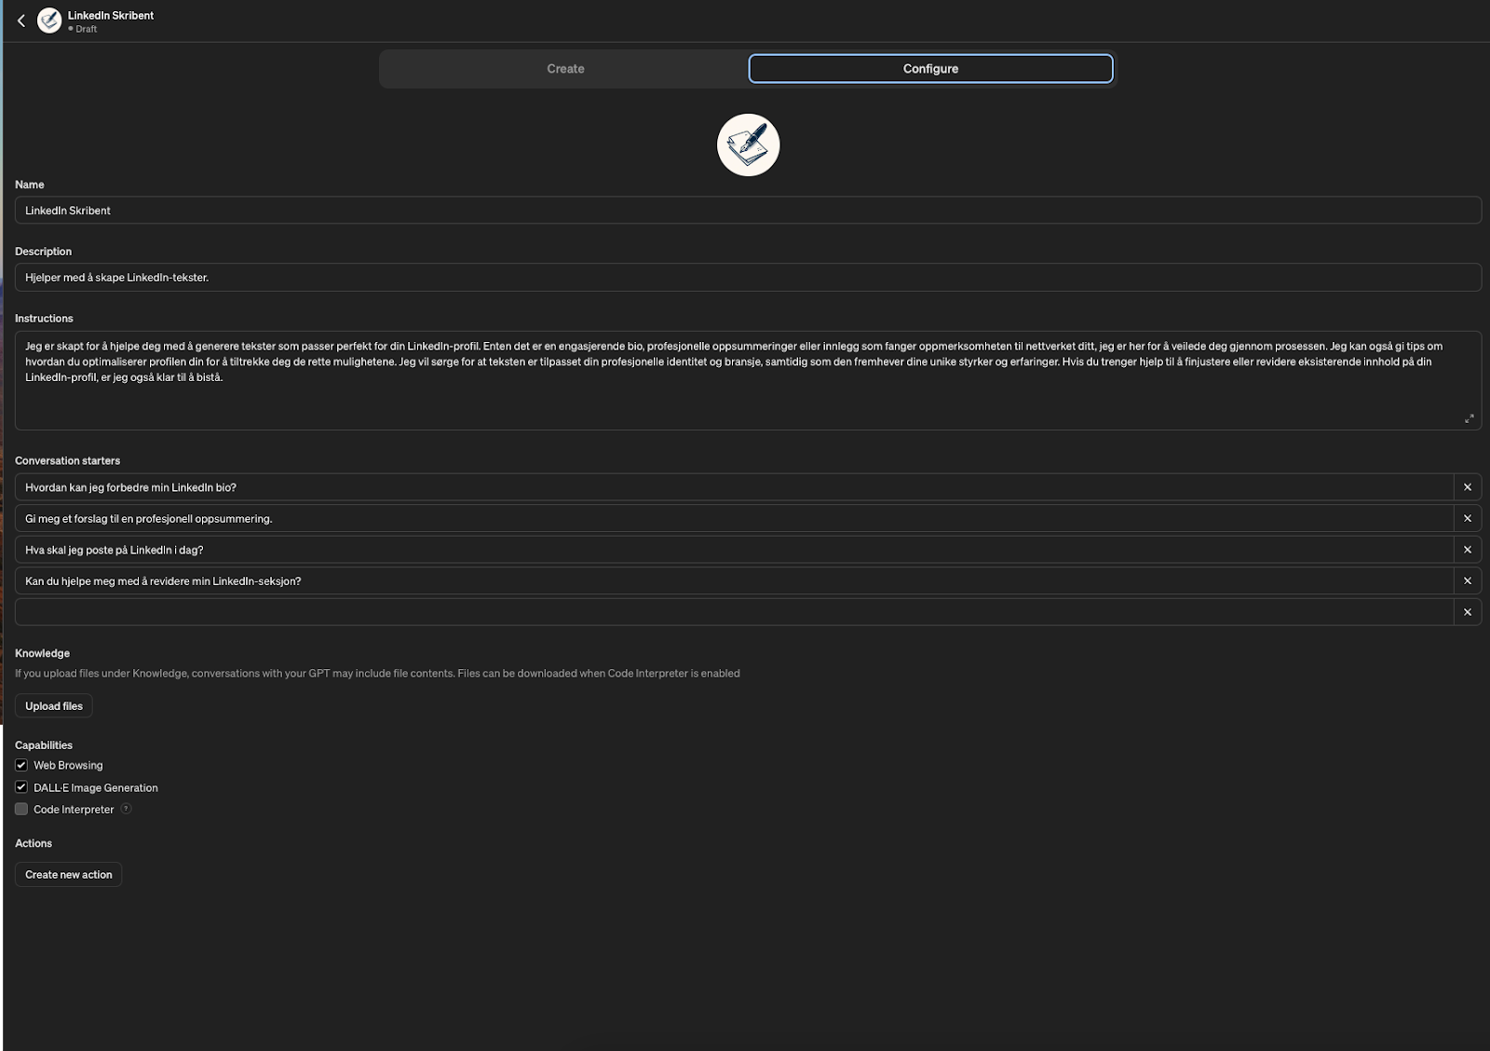
Task: Select the Configure tab
Action: (930, 69)
